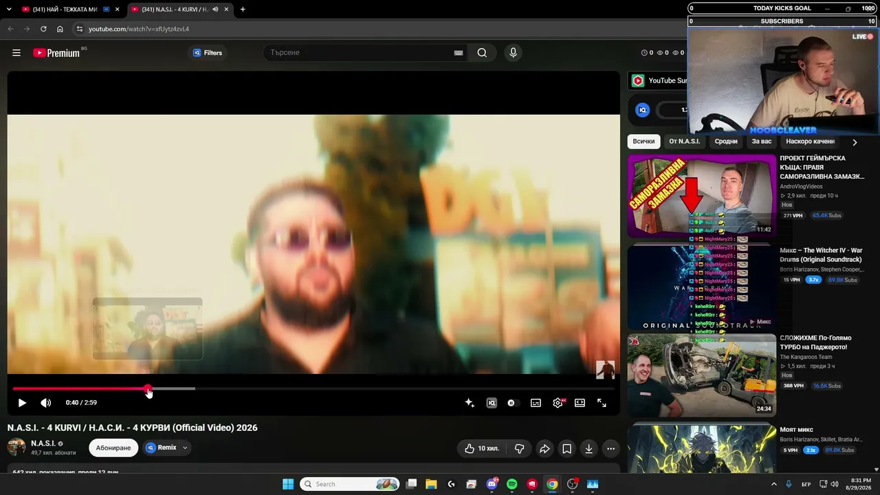The width and height of the screenshot is (880, 495).
Task: Open the YouTube Summary panel header
Action: tap(659, 80)
